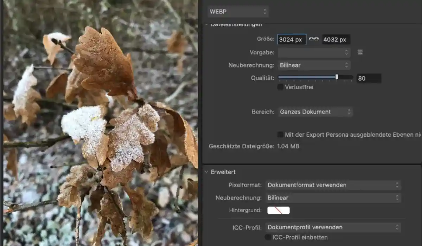The image size is (422, 246).
Task: Click the Qualität slider handle
Action: pos(337,77)
